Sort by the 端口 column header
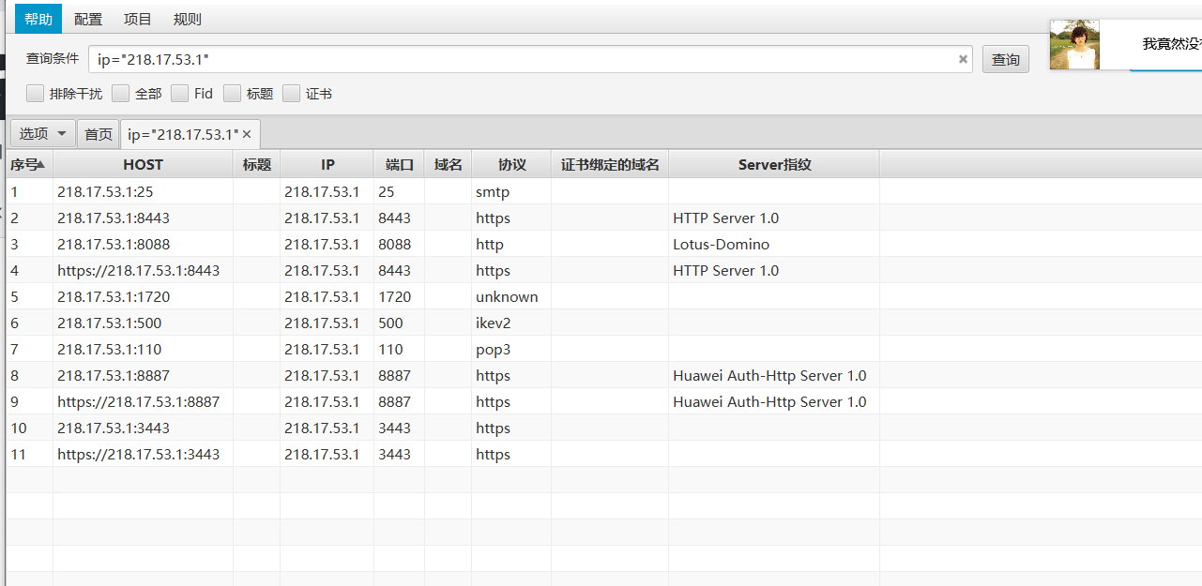Image resolution: width=1202 pixels, height=586 pixels. coord(400,165)
